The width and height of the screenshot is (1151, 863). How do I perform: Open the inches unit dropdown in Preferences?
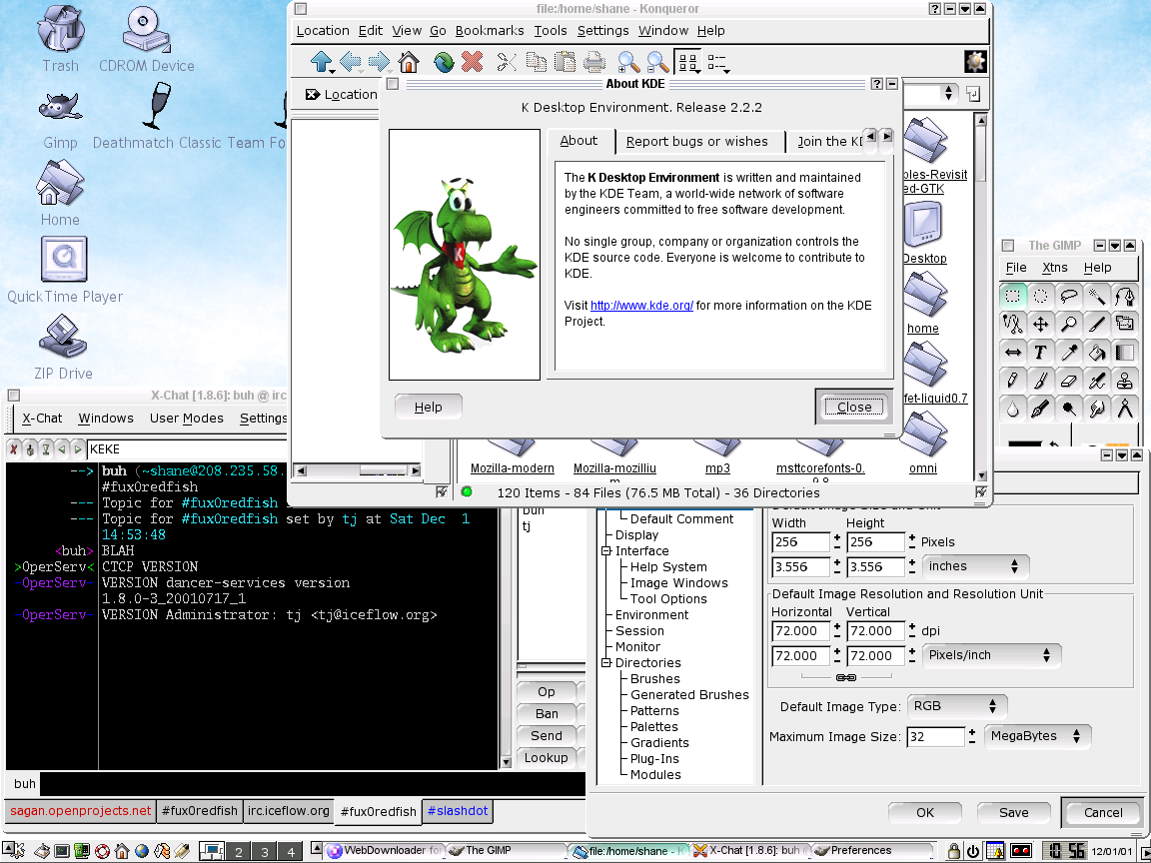pos(975,565)
